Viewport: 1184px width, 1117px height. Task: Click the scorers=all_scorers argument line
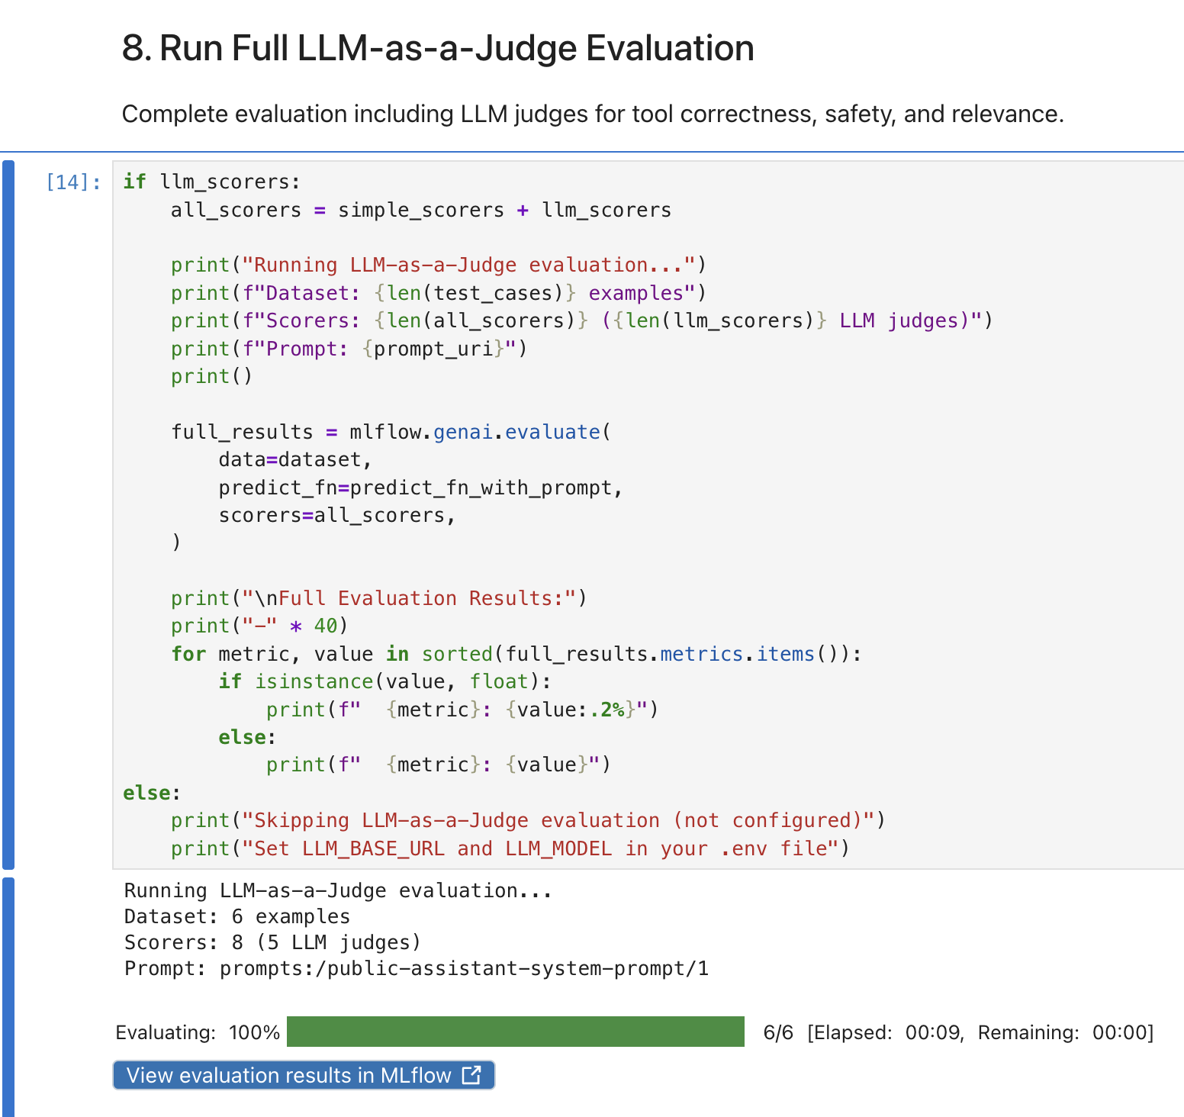coord(336,516)
